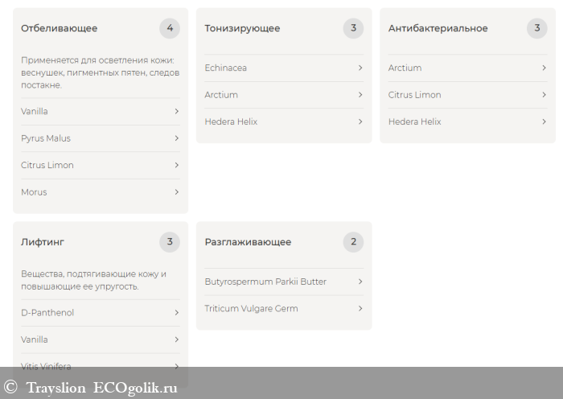Screen dimensions: 563x399
Task: Click the count badge 4 on Отбеливающее
Action: [x=169, y=28]
